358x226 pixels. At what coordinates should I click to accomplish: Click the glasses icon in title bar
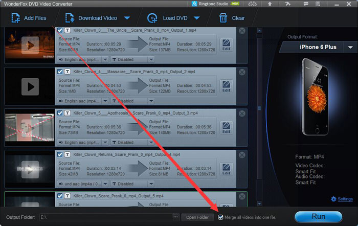(252, 4)
